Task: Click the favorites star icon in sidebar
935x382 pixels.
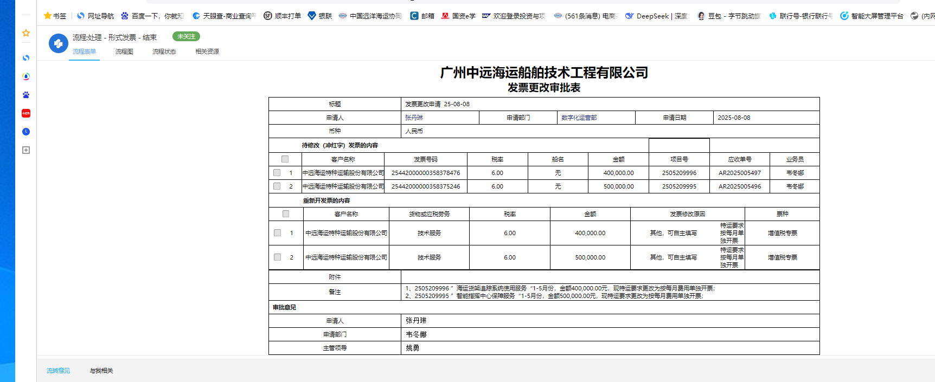Action: pyautogui.click(x=25, y=33)
